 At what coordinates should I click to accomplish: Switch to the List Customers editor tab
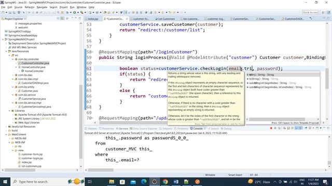click(165, 19)
